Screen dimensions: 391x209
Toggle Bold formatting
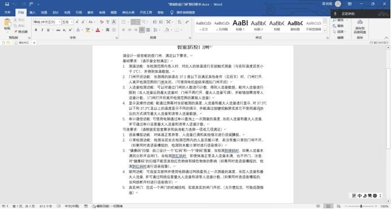(36, 30)
